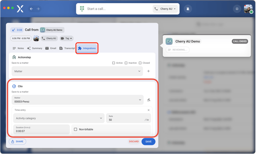Click the Cherry AU phone line chip
This screenshot has width=256, height=154.
click(49, 38)
